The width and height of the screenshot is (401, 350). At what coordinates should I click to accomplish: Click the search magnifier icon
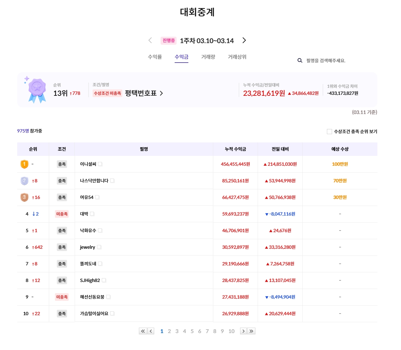coord(300,60)
